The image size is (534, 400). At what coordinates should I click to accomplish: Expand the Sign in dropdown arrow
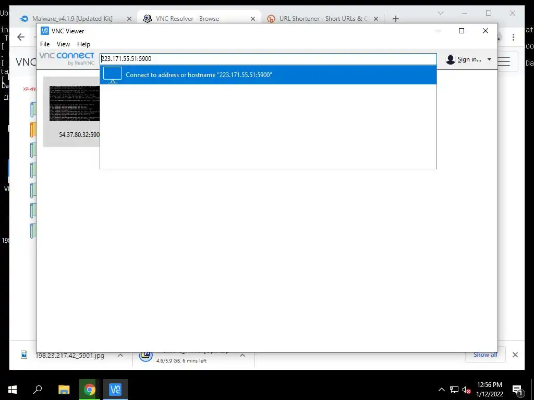click(x=489, y=59)
